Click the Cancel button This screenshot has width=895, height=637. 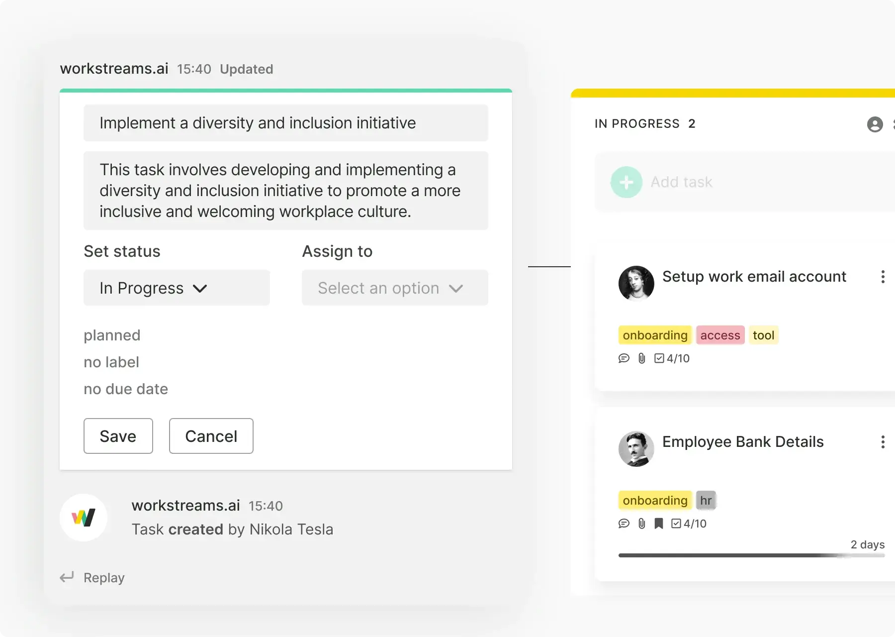211,436
